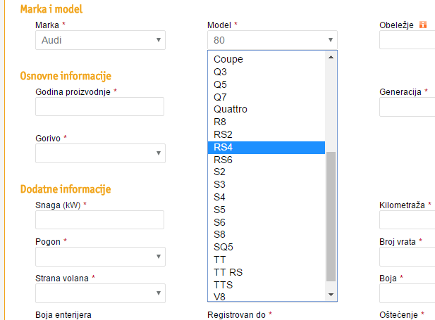435x320 pixels.
Task: Select the highlighted RS4 option
Action: point(266,148)
